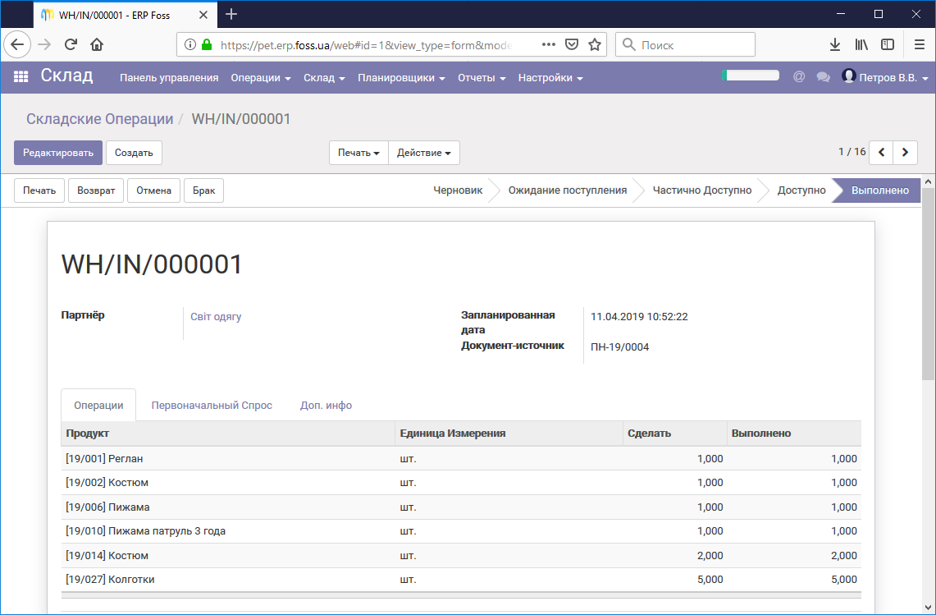This screenshot has height=615, width=936.
Task: Click the forward navigation arrow
Action: 44,44
